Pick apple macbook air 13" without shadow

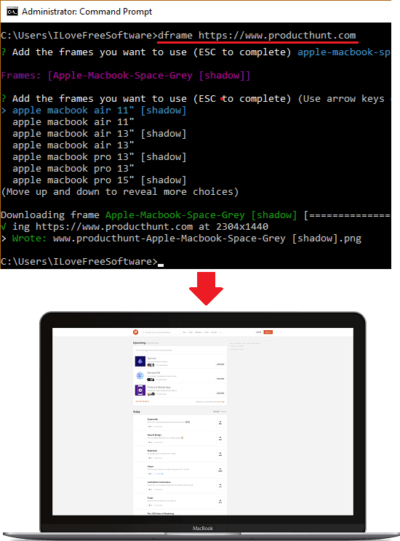[x=73, y=145]
